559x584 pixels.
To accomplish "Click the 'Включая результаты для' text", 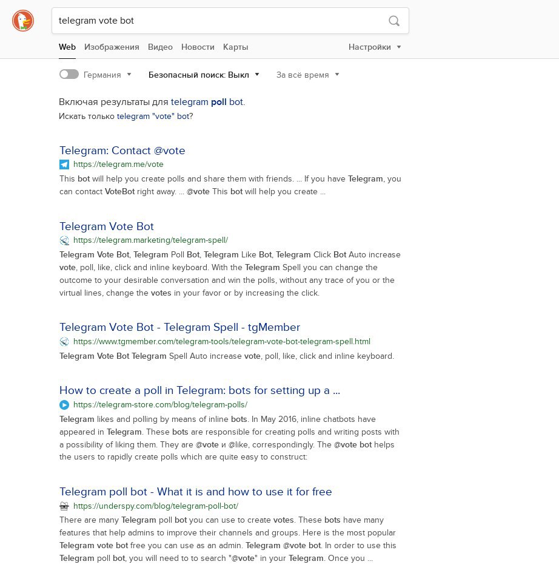I will point(113,102).
